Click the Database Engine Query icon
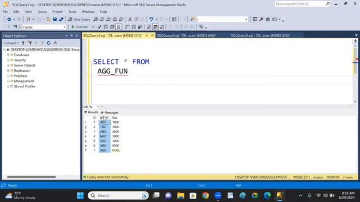The width and height of the screenshot is (360, 202). (x=96, y=20)
